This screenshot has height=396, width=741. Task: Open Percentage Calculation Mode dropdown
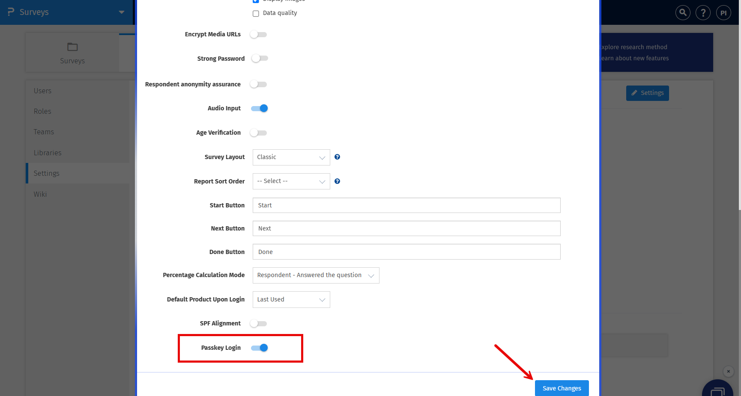(x=316, y=275)
